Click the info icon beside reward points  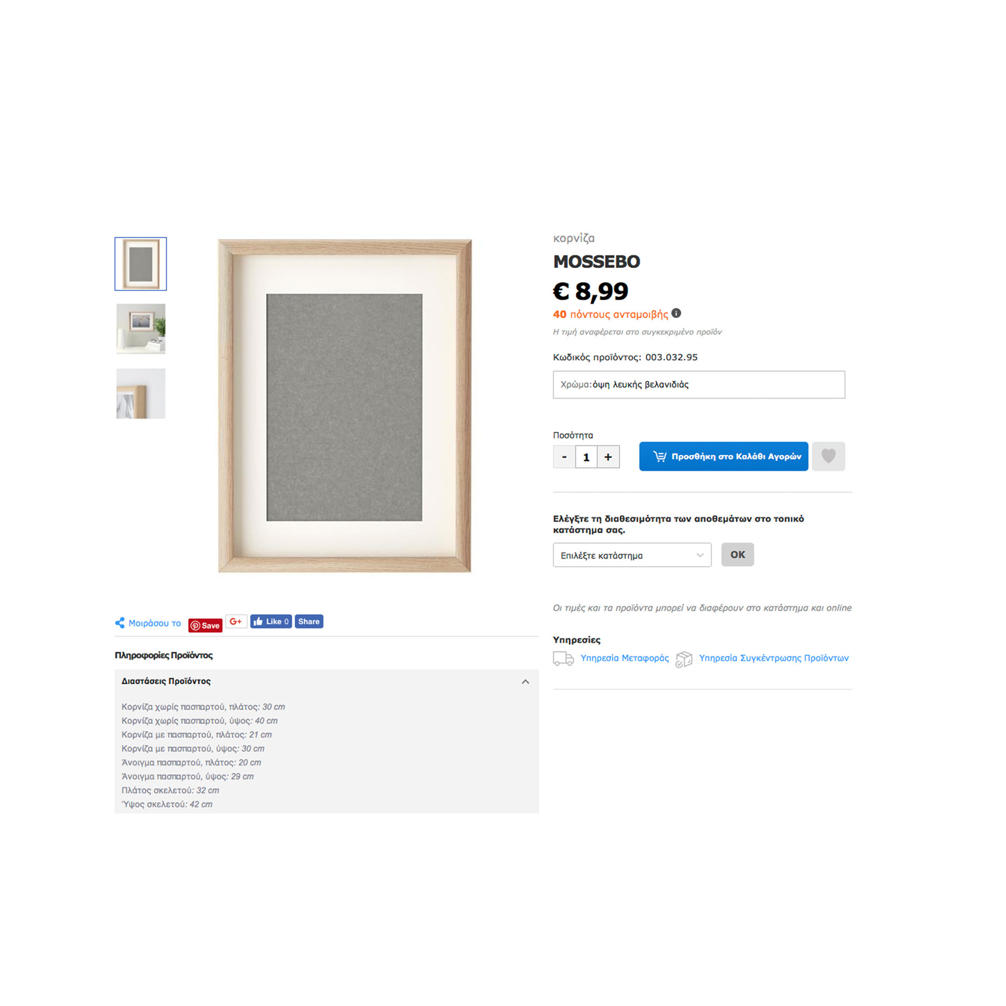[676, 313]
